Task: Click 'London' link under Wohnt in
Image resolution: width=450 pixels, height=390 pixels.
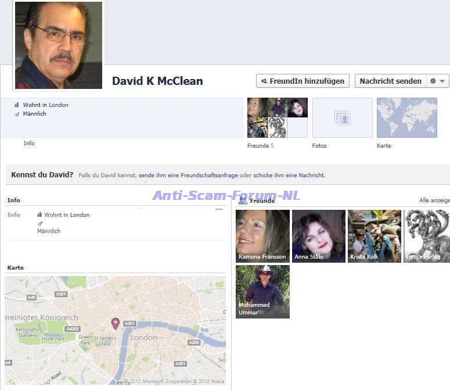Action: click(x=59, y=105)
